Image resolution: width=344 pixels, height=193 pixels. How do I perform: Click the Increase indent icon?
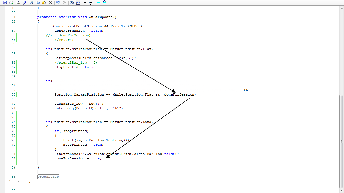[91, 3]
